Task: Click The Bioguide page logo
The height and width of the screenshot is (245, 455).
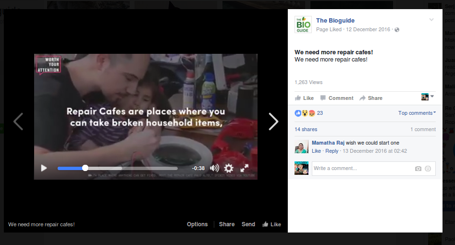Action: (303, 24)
